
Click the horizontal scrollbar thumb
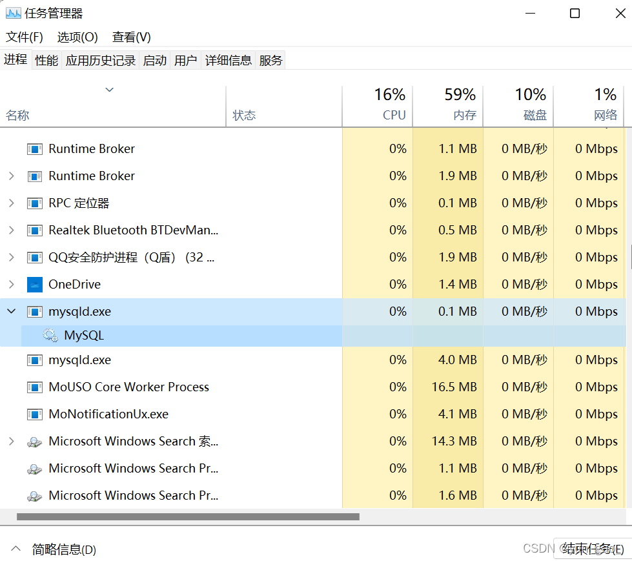click(x=188, y=516)
